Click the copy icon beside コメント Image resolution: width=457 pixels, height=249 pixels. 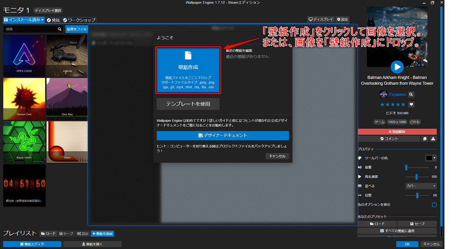(425, 139)
